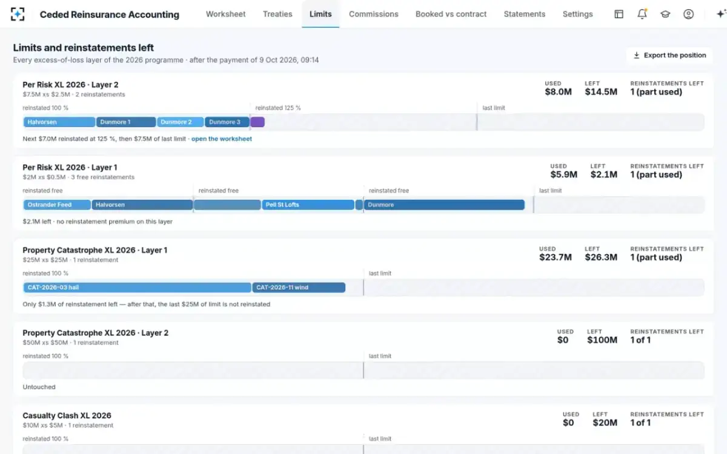Click the Dunmore 1 loss segment
The height and width of the screenshot is (454, 727).
point(126,122)
